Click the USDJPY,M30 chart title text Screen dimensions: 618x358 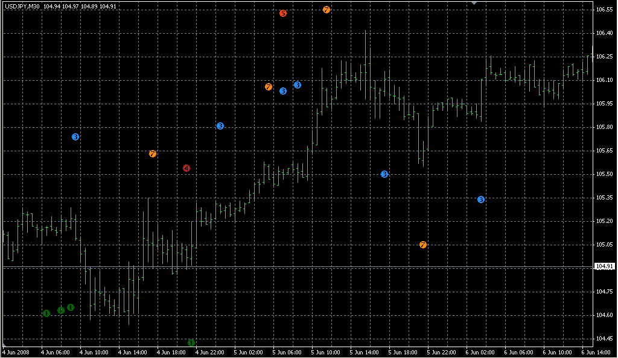point(22,6)
